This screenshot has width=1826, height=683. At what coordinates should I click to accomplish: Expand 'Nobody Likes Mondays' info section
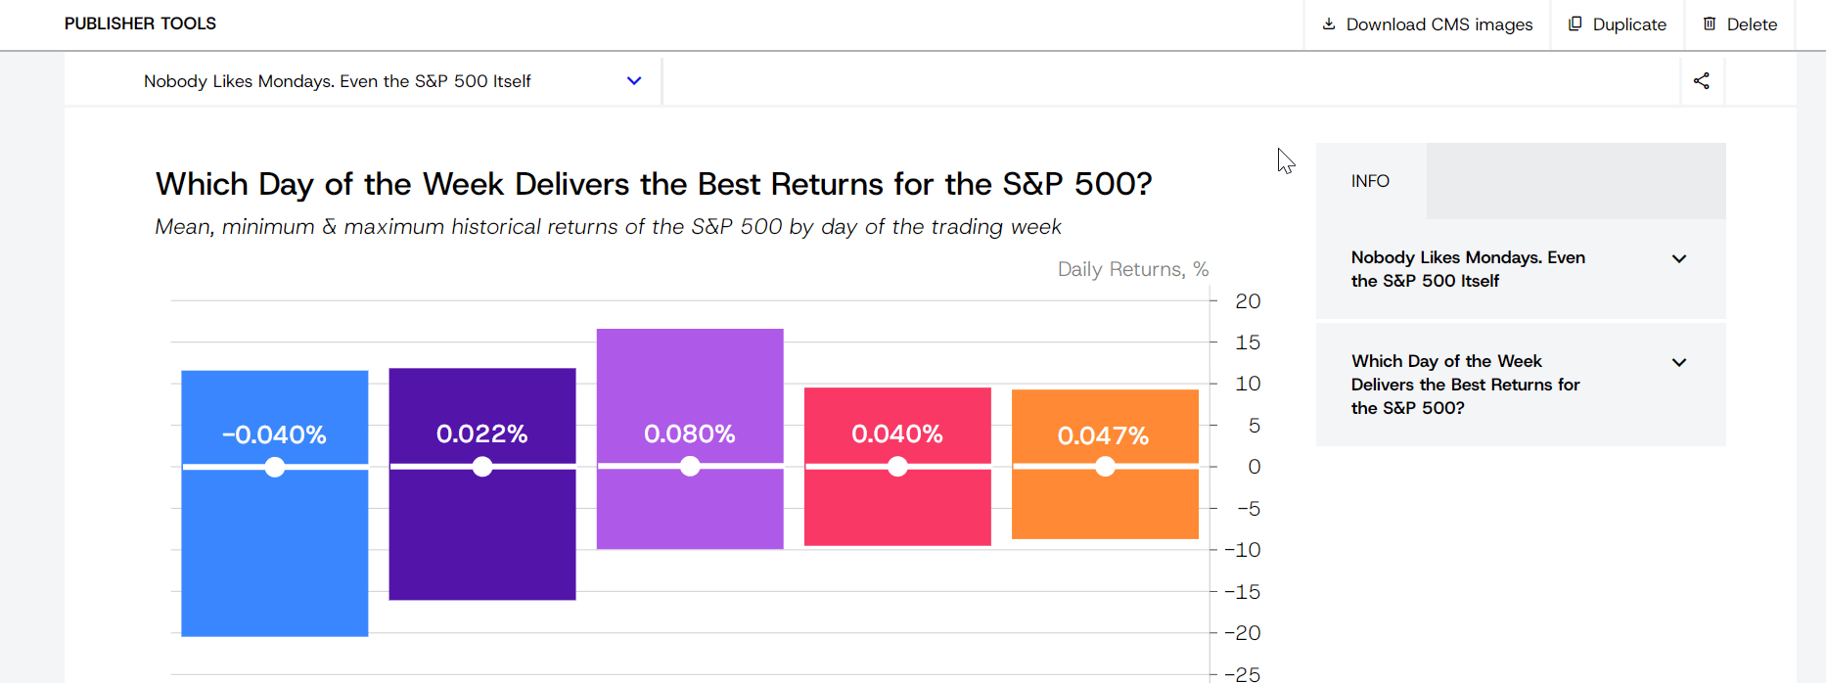(1679, 259)
